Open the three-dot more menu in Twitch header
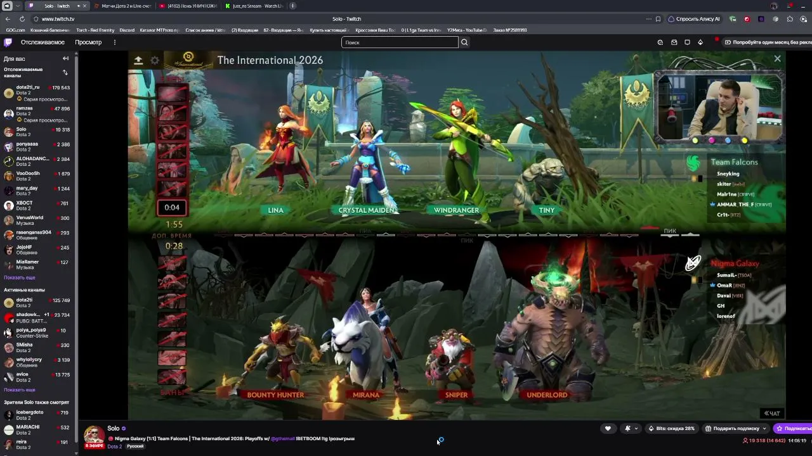 click(115, 42)
